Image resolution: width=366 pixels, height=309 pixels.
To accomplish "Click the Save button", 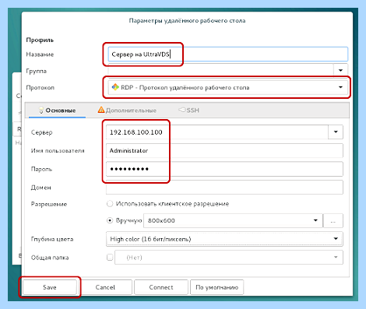I will (50, 287).
